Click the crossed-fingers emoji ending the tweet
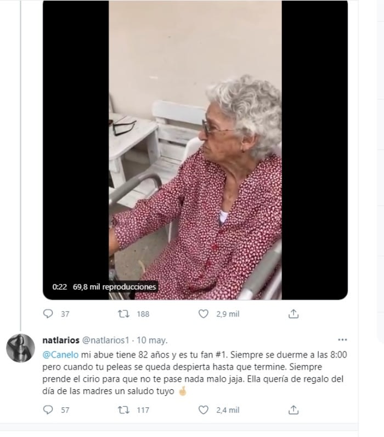The image size is (384, 437). (180, 391)
